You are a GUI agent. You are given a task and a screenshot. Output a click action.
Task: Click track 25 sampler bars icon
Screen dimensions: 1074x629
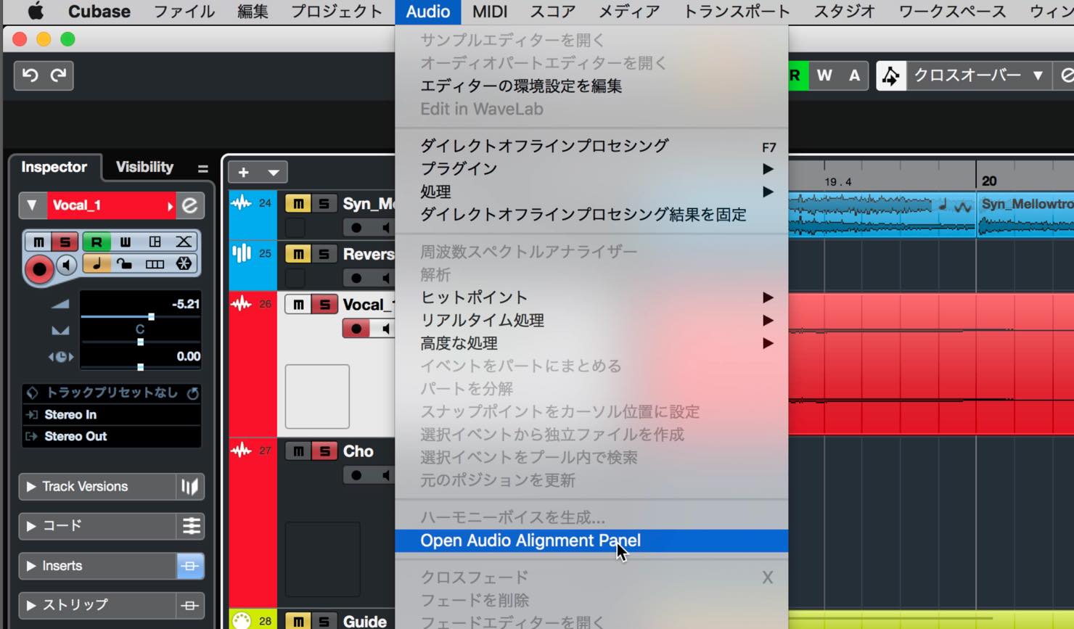coord(241,253)
